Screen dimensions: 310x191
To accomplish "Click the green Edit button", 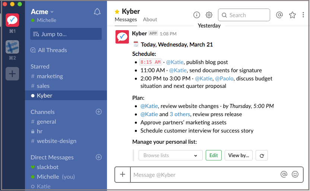I will [x=214, y=156].
